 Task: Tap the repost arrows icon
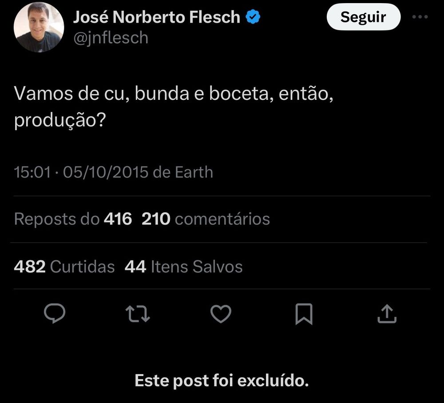[137, 314]
